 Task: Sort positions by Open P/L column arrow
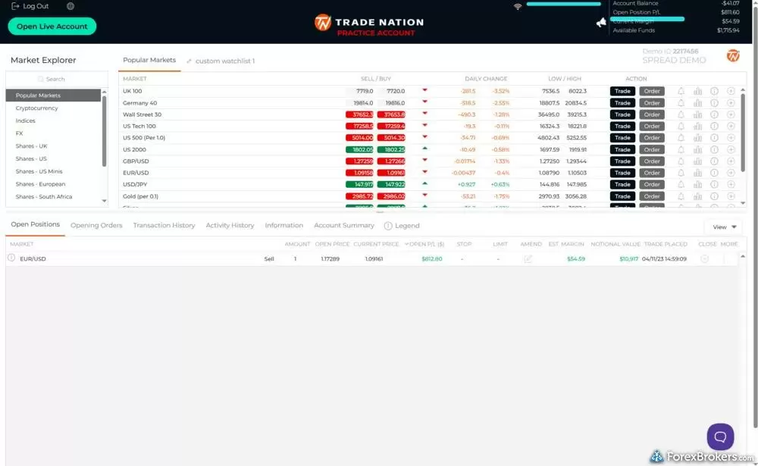coord(407,244)
